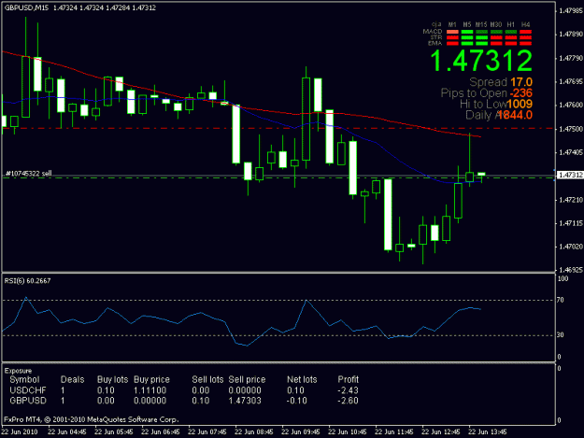Screen dimensions: 584x438
Task: Click the M5 timeframe column header
Action: pyautogui.click(x=467, y=24)
